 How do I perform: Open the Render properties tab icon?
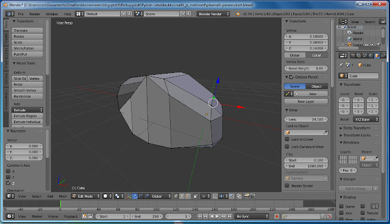(x=353, y=55)
